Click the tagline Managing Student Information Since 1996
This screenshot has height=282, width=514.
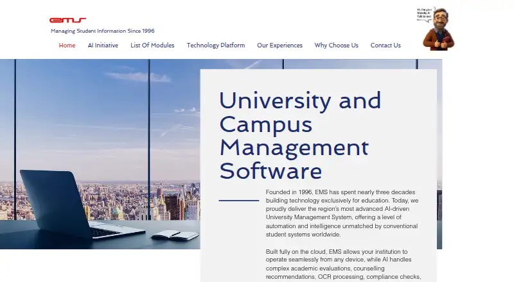pyautogui.click(x=103, y=31)
